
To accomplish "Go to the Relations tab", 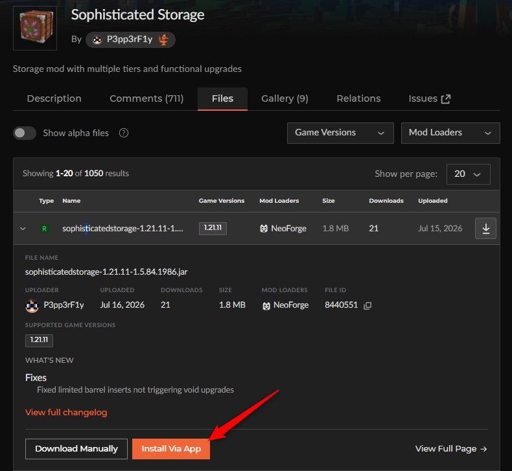I will [x=358, y=98].
